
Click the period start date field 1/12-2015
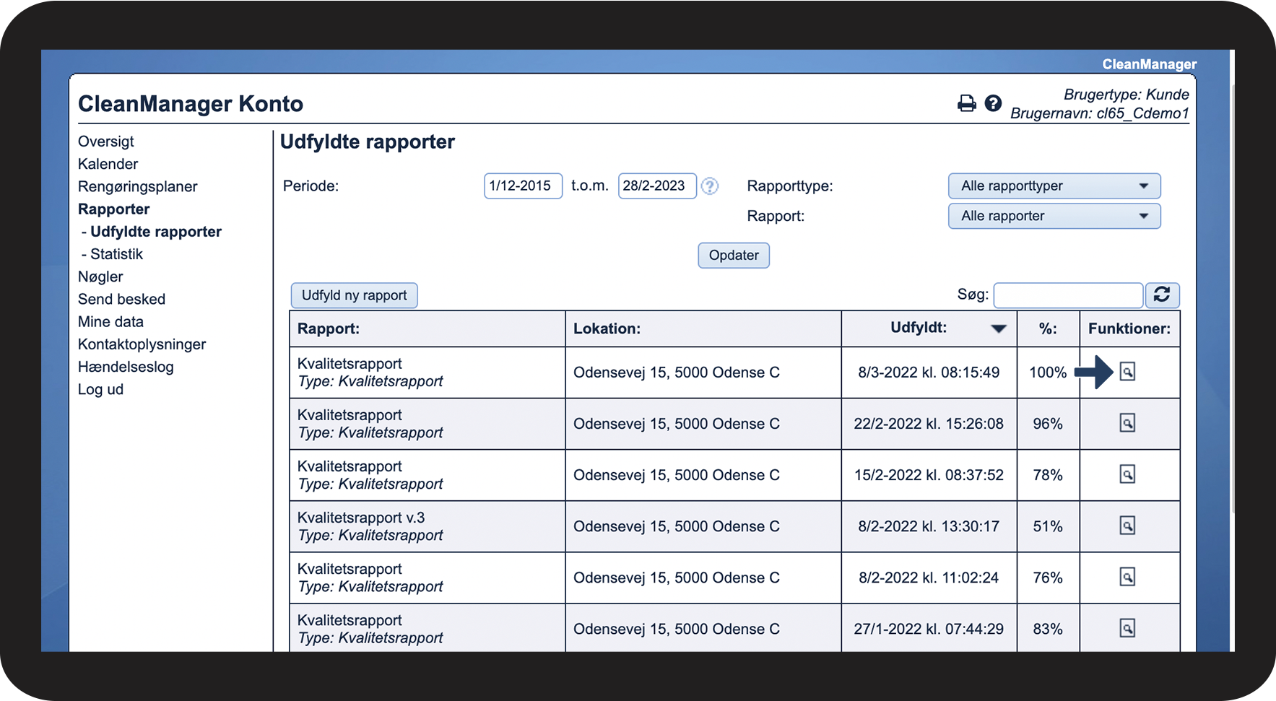pos(522,186)
